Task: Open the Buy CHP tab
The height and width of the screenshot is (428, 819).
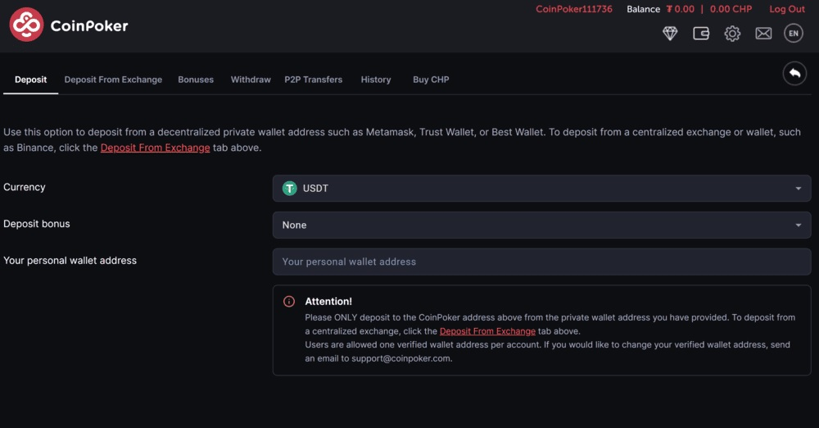Action: click(431, 80)
